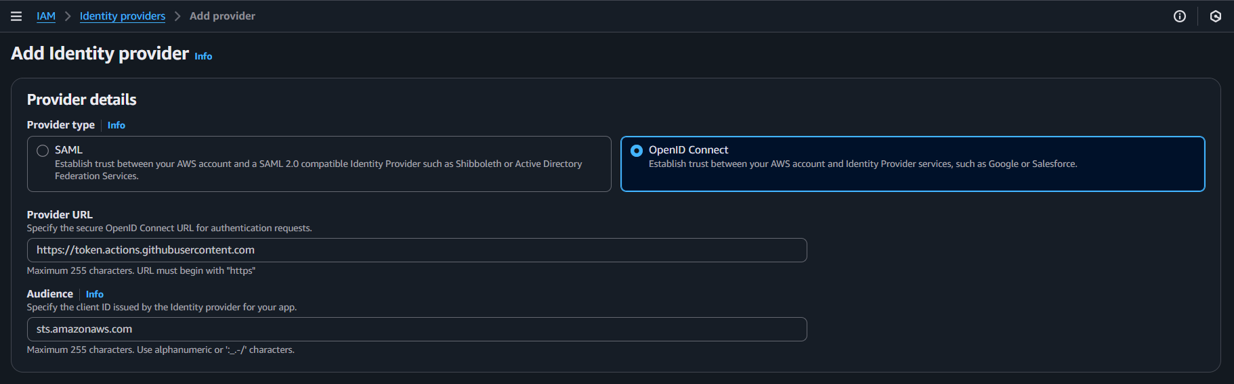Viewport: 1234px width, 384px height.
Task: Go to IAM breadcrumb link
Action: point(46,16)
